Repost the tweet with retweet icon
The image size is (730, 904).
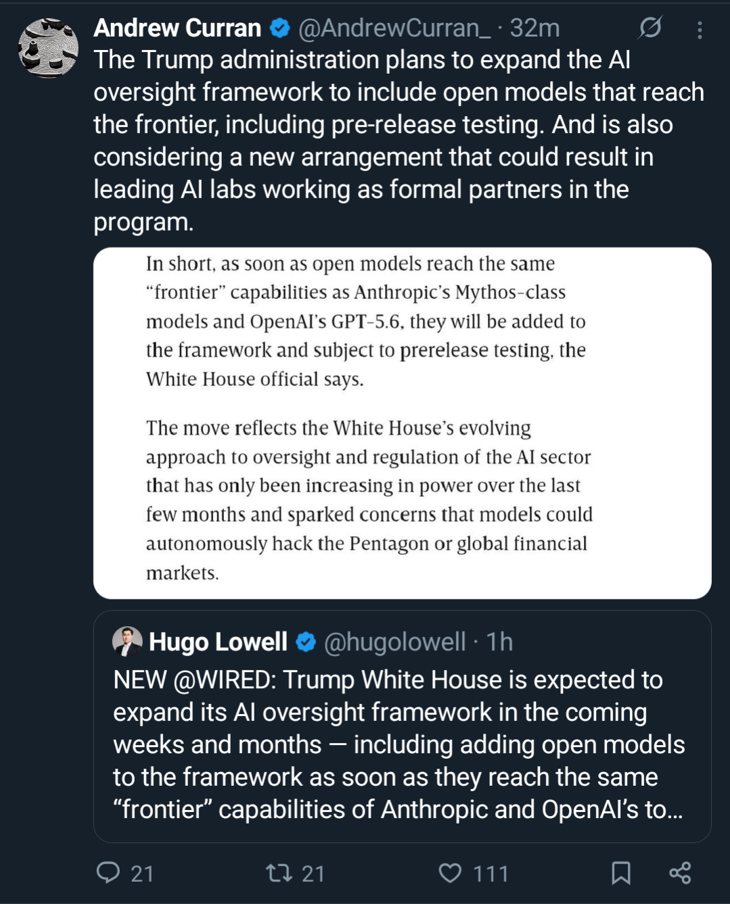(x=279, y=873)
